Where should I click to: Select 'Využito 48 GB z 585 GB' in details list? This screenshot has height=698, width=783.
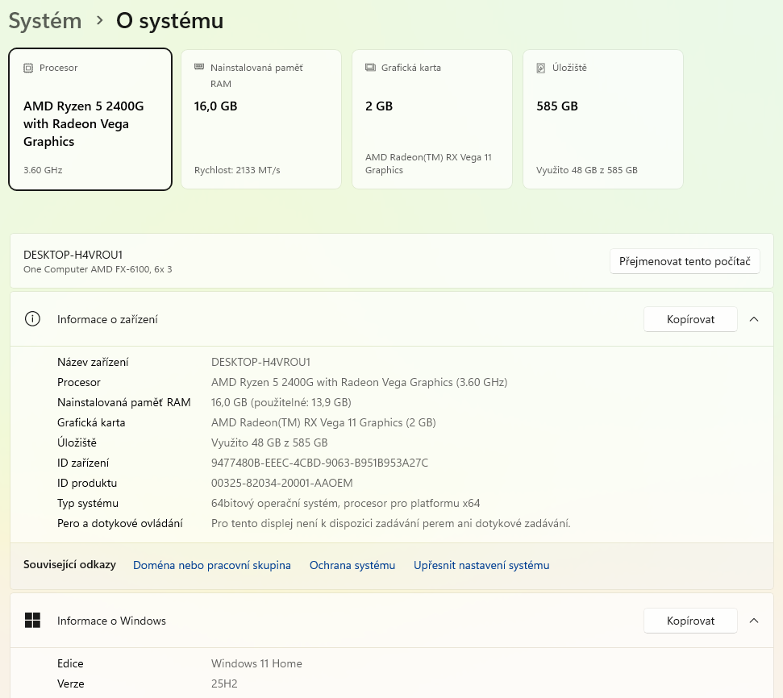[269, 442]
